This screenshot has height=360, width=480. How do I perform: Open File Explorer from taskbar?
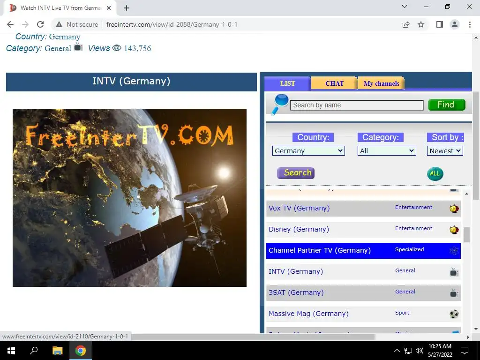point(57,351)
